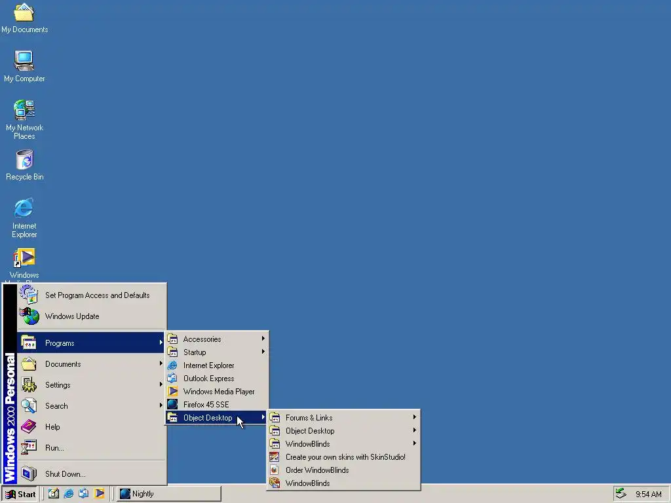This screenshot has height=503, width=671.
Task: Expand the Programs submenu arrow
Action: (x=161, y=342)
